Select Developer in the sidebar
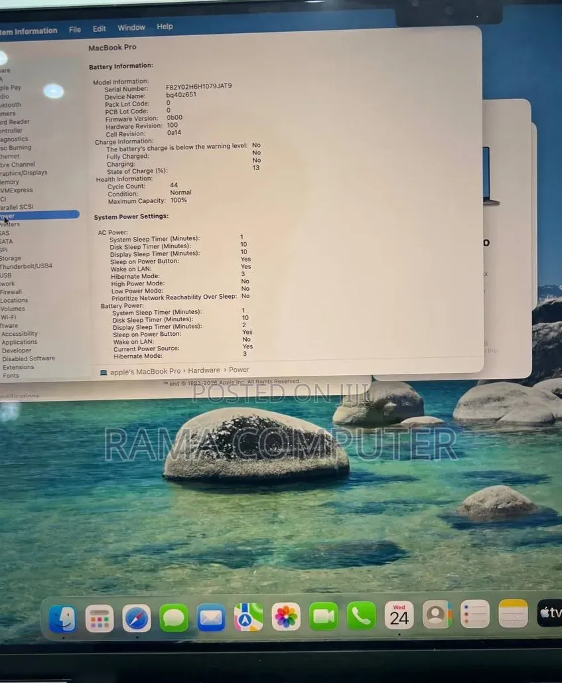 pos(17,350)
